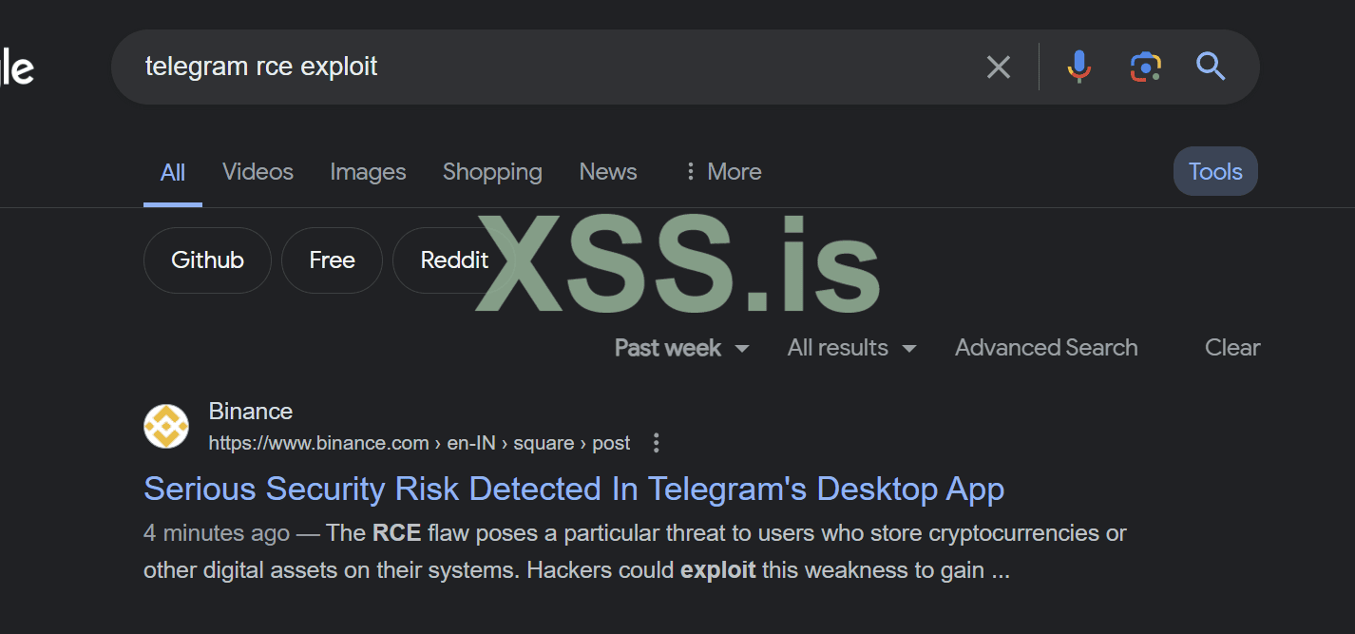The height and width of the screenshot is (634, 1355).
Task: Toggle the Tools button
Action: click(x=1215, y=172)
